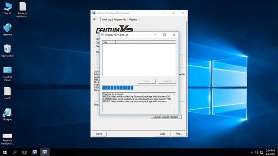This screenshot has width=278, height=156.
Task: Select the Recycle Bin icon
Action: [7, 51]
